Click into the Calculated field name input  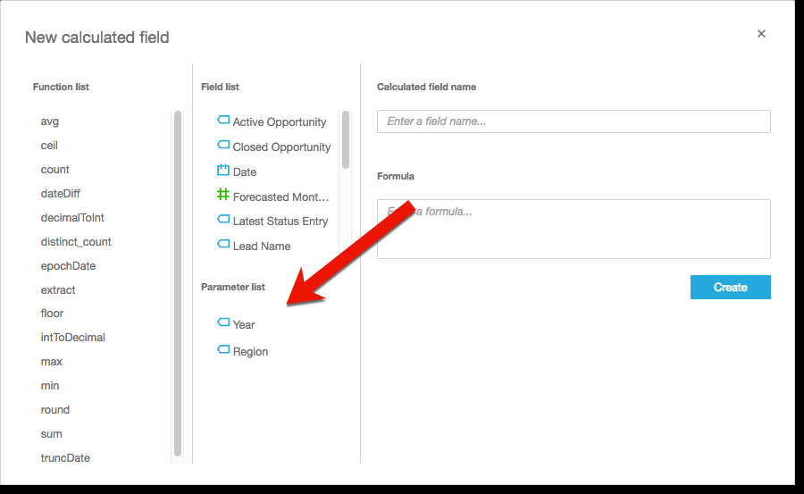click(x=573, y=121)
